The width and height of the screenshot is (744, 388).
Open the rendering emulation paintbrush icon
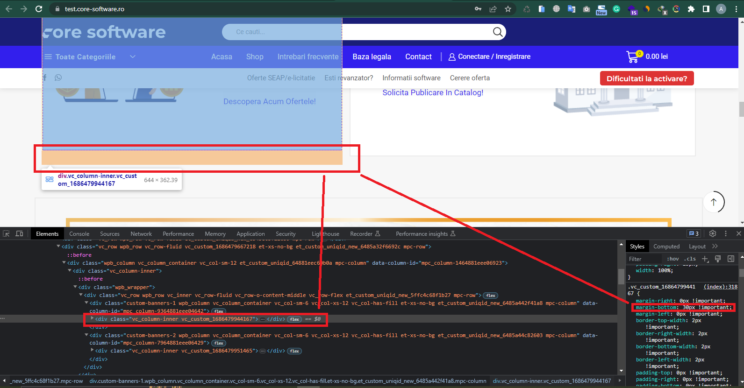pyautogui.click(x=718, y=259)
